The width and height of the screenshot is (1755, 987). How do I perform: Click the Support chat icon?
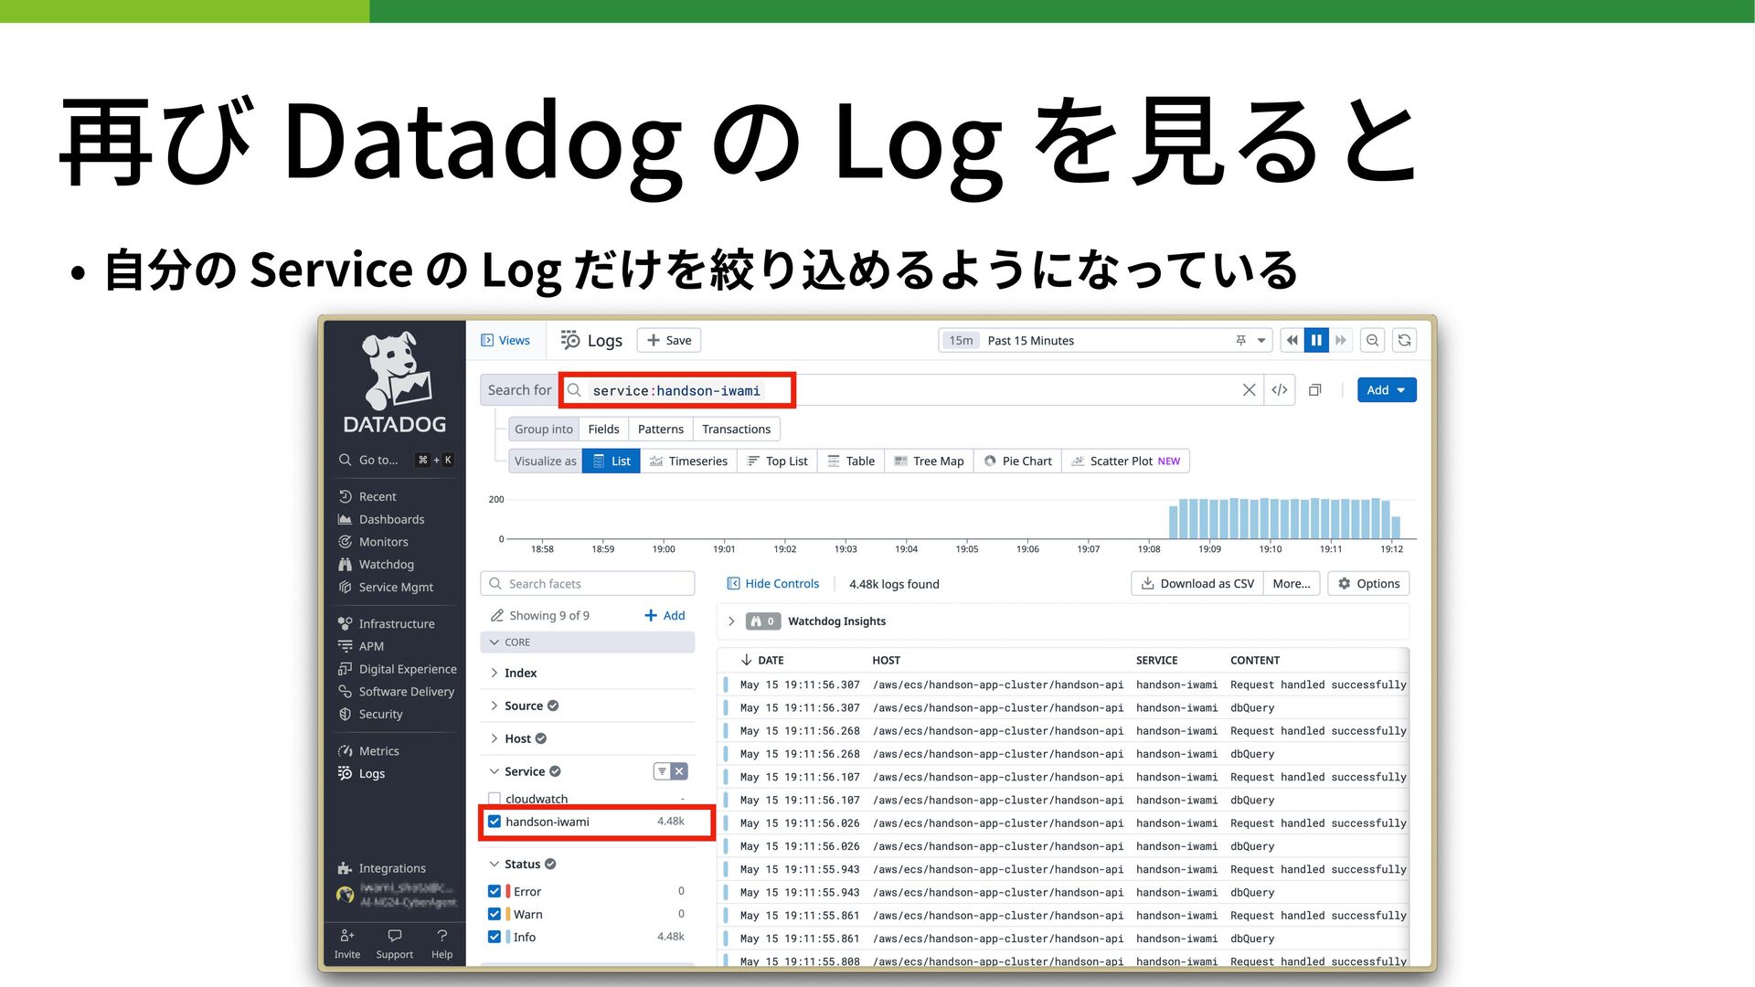[x=395, y=936]
